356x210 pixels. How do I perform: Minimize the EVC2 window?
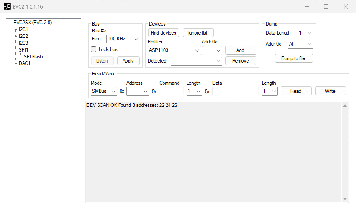tap(307, 6)
